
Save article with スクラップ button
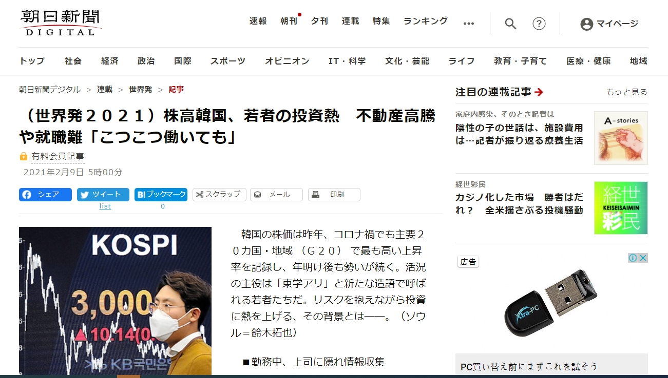(219, 195)
